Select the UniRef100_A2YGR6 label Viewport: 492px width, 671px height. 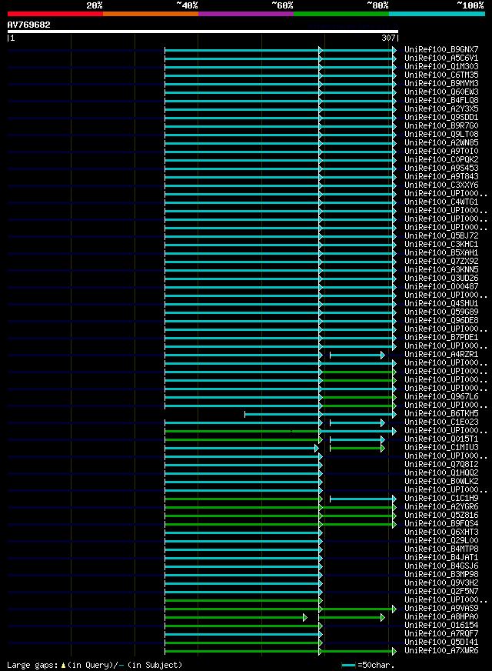pyautogui.click(x=441, y=507)
